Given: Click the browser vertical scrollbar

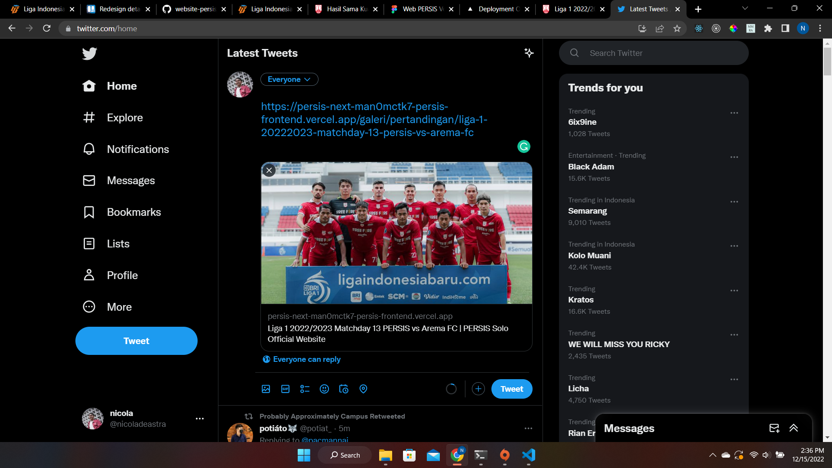Looking at the screenshot, I should tap(827, 61).
